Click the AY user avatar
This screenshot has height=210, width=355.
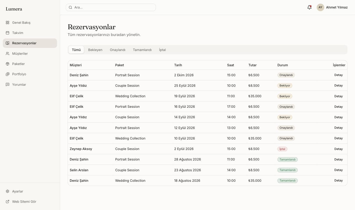pyautogui.click(x=320, y=7)
